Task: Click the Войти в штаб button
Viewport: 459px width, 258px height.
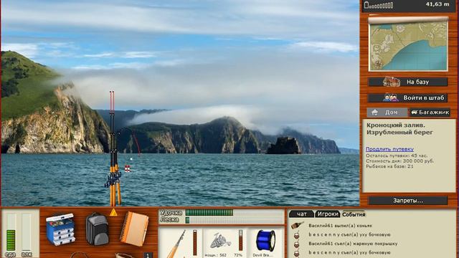Action: point(408,97)
